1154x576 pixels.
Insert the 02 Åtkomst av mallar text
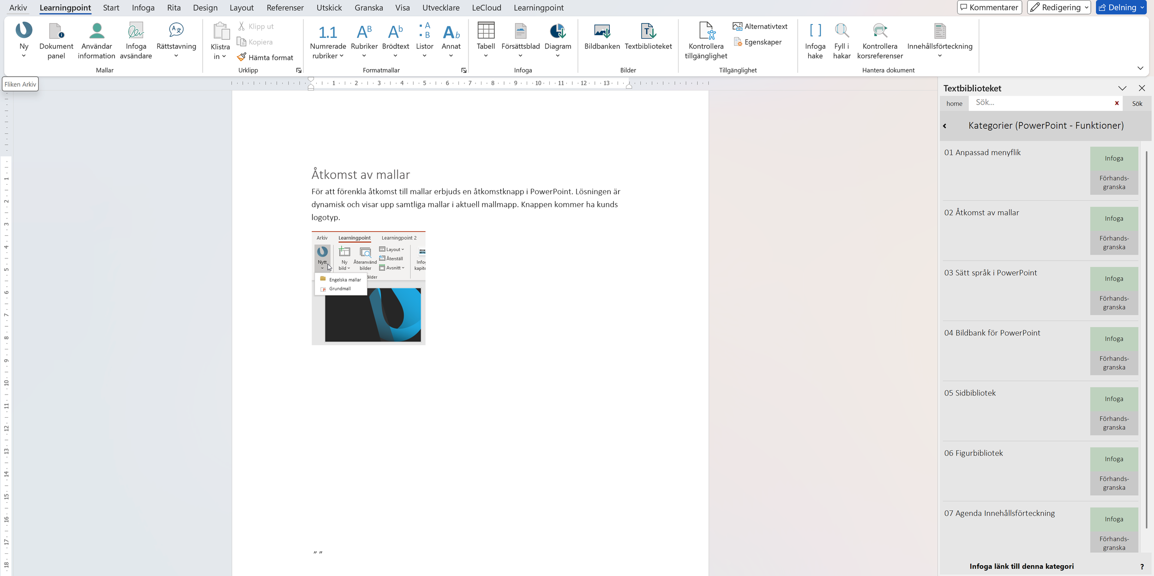(1113, 218)
